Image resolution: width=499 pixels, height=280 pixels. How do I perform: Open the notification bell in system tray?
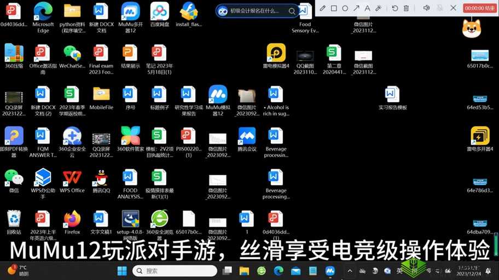(x=488, y=271)
